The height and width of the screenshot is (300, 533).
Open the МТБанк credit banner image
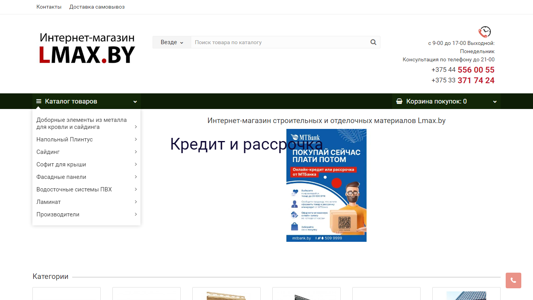326,185
